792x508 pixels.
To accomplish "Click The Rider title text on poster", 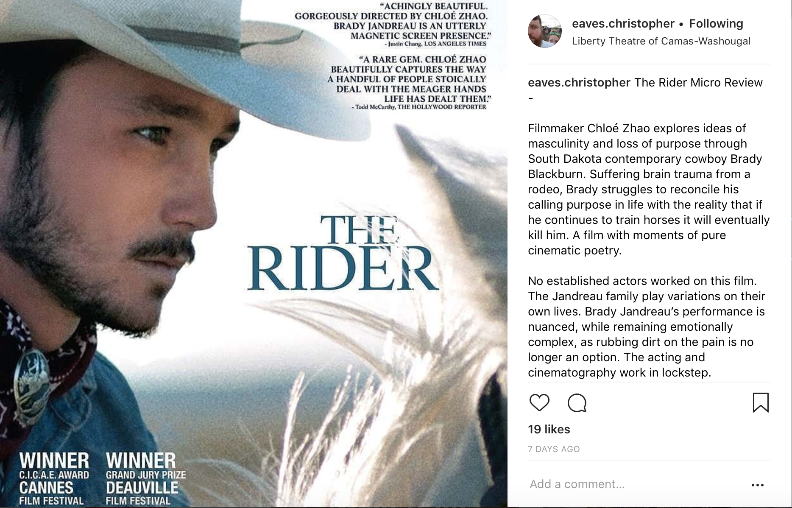I will [x=343, y=254].
